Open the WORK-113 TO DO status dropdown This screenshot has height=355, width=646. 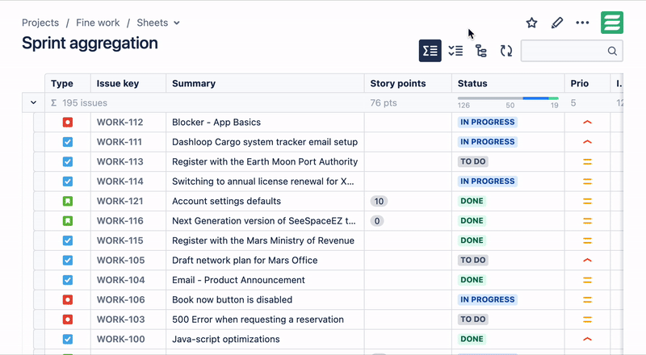coord(473,162)
